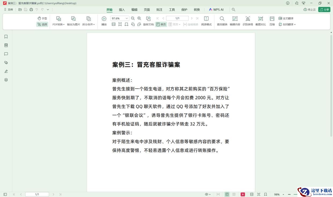Toggle 连续阅读 continuous reading

[x=191, y=24]
